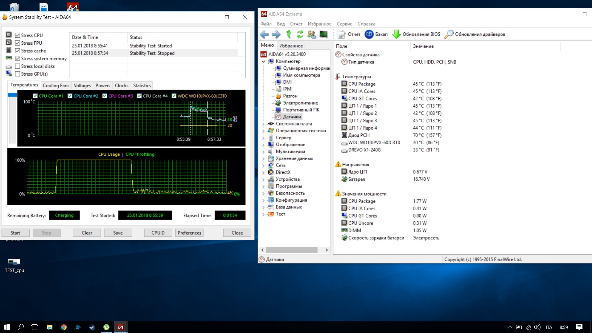
Task: Click the Бэкап backup toolbar button
Action: point(376,34)
